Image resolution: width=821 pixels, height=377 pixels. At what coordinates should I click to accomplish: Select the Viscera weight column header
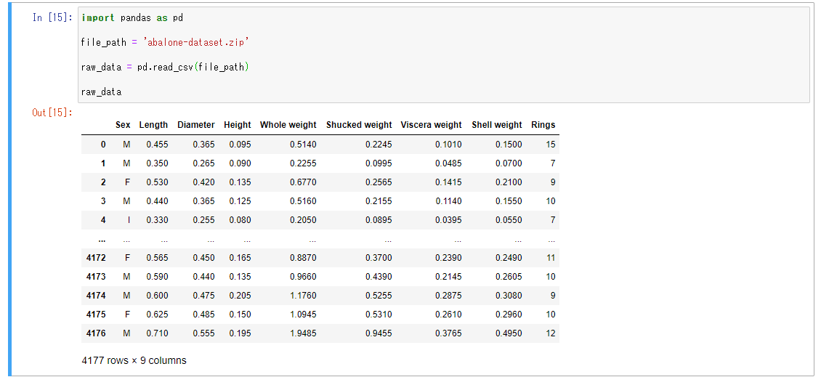tap(431, 125)
